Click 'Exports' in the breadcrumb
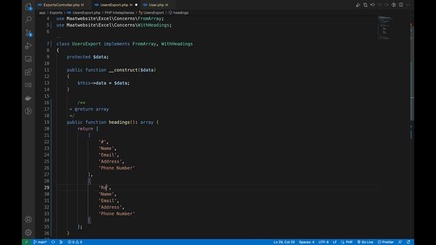 point(56,13)
